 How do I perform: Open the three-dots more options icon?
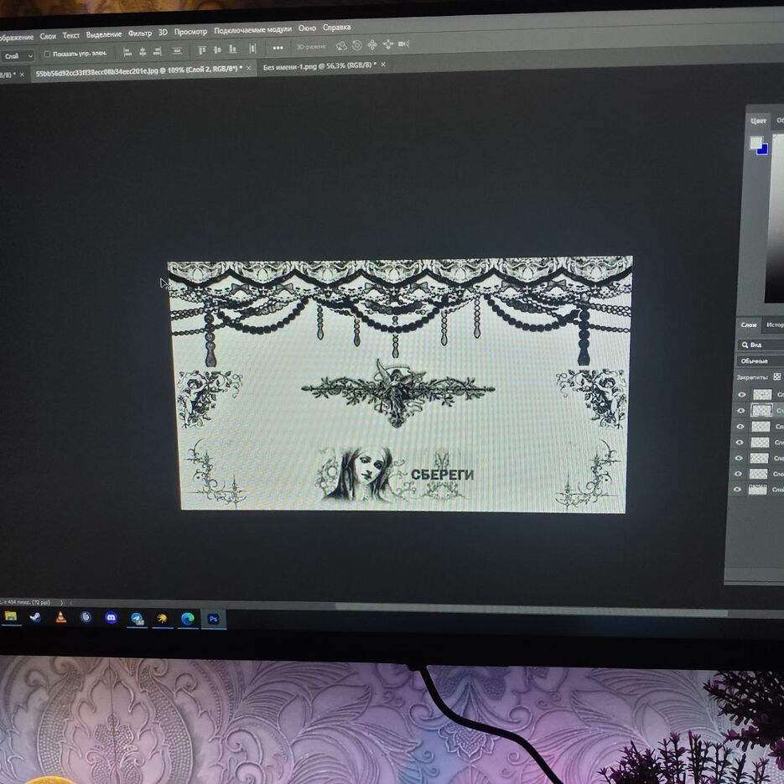278,48
